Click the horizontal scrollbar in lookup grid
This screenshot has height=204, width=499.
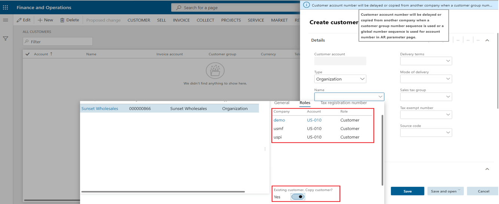[163, 192]
